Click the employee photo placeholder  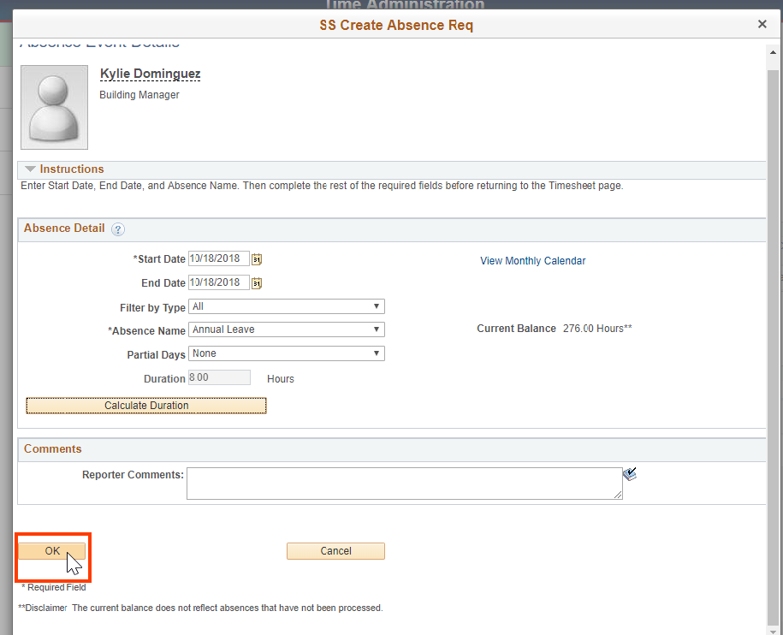53,106
